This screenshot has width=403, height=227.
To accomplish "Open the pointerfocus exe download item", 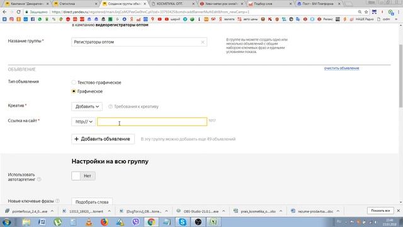I will click(x=26, y=211).
